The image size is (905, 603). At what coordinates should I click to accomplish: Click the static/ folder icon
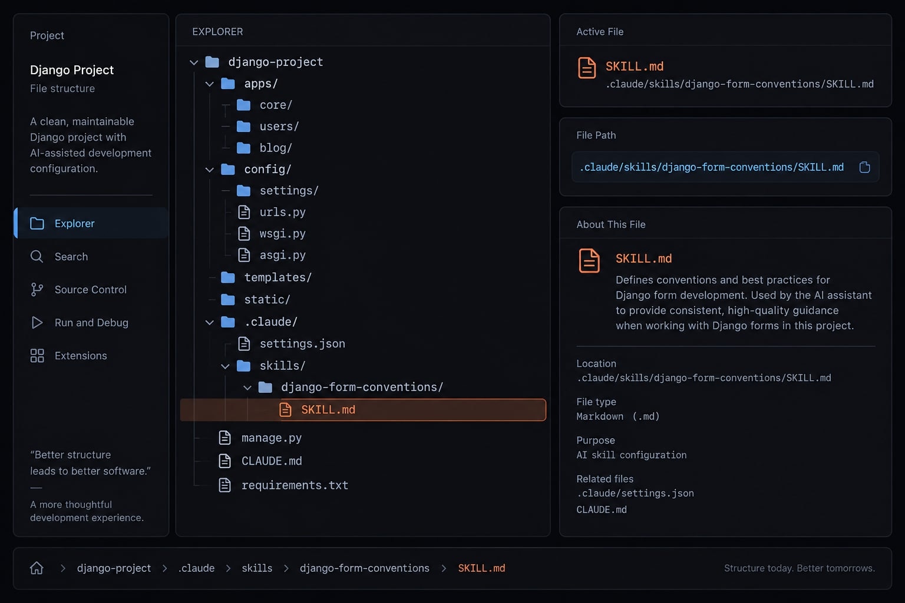point(228,300)
